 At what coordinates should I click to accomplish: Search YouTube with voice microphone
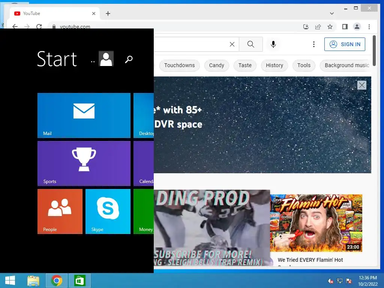(x=273, y=44)
